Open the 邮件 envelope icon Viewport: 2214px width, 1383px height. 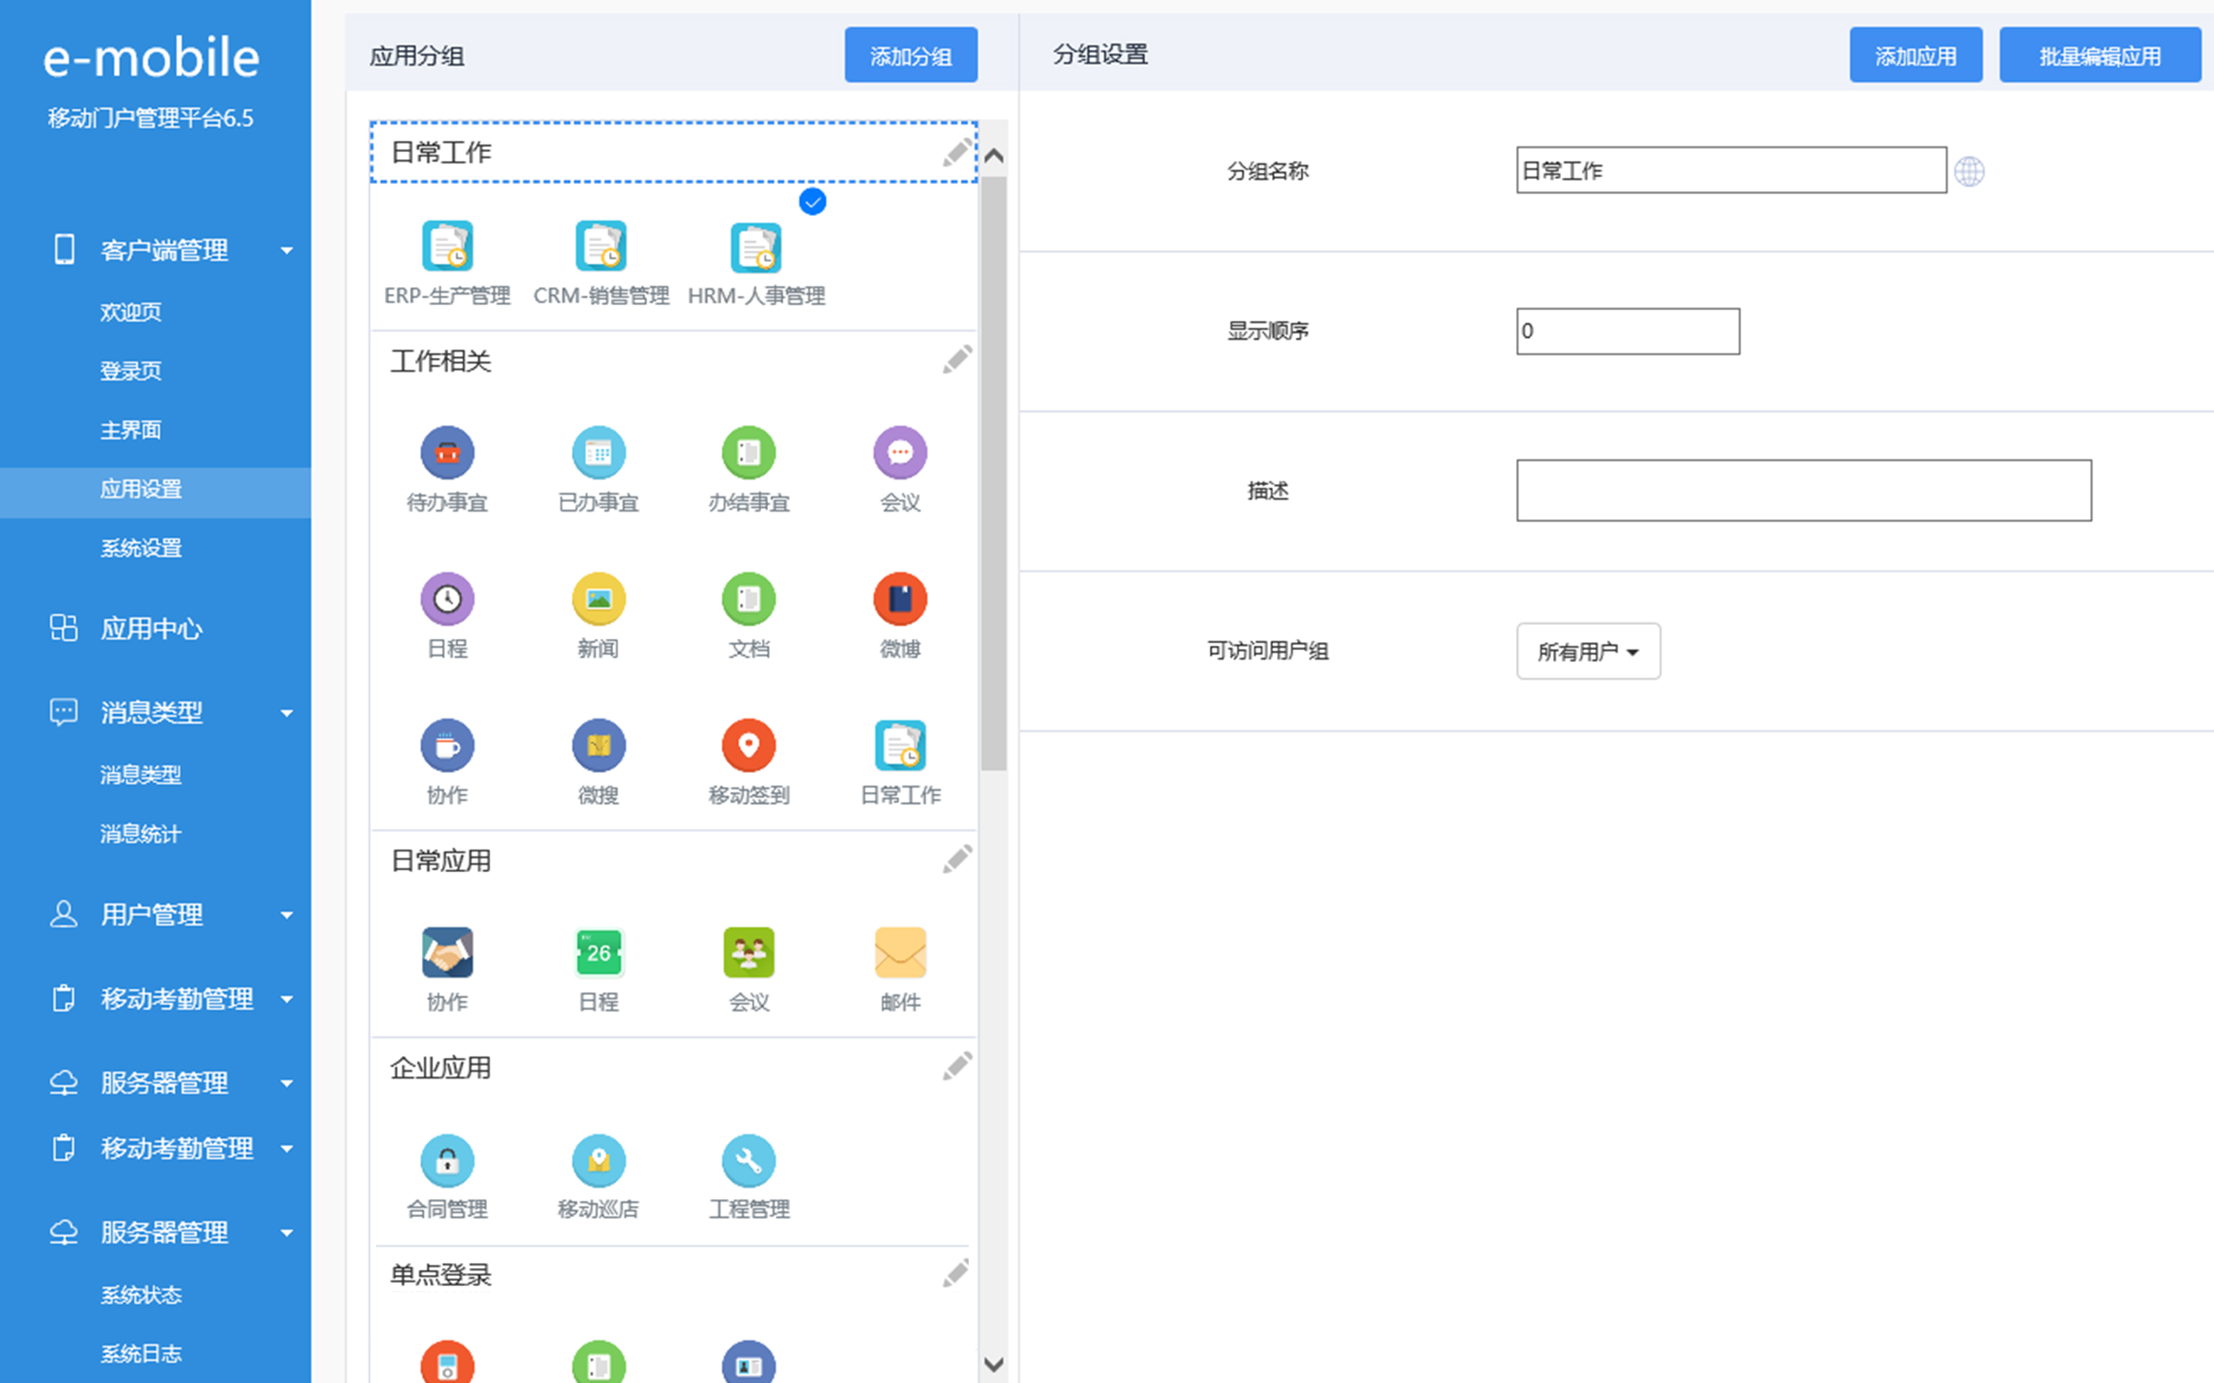900,953
